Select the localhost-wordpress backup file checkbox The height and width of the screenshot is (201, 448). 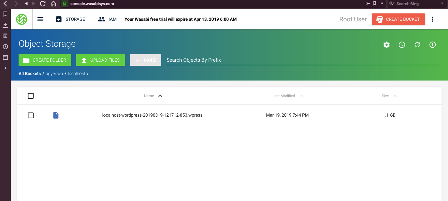pyautogui.click(x=31, y=115)
